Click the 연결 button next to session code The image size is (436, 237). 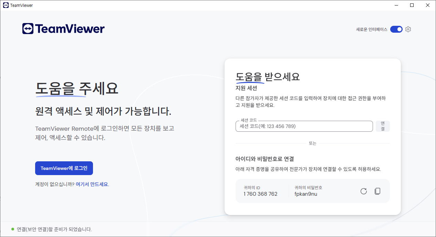(x=383, y=126)
